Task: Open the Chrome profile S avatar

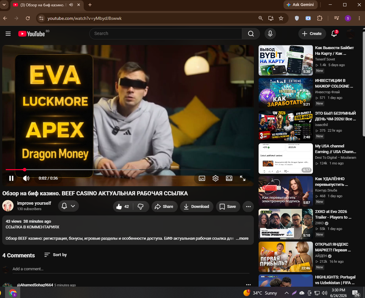Action: point(348,18)
